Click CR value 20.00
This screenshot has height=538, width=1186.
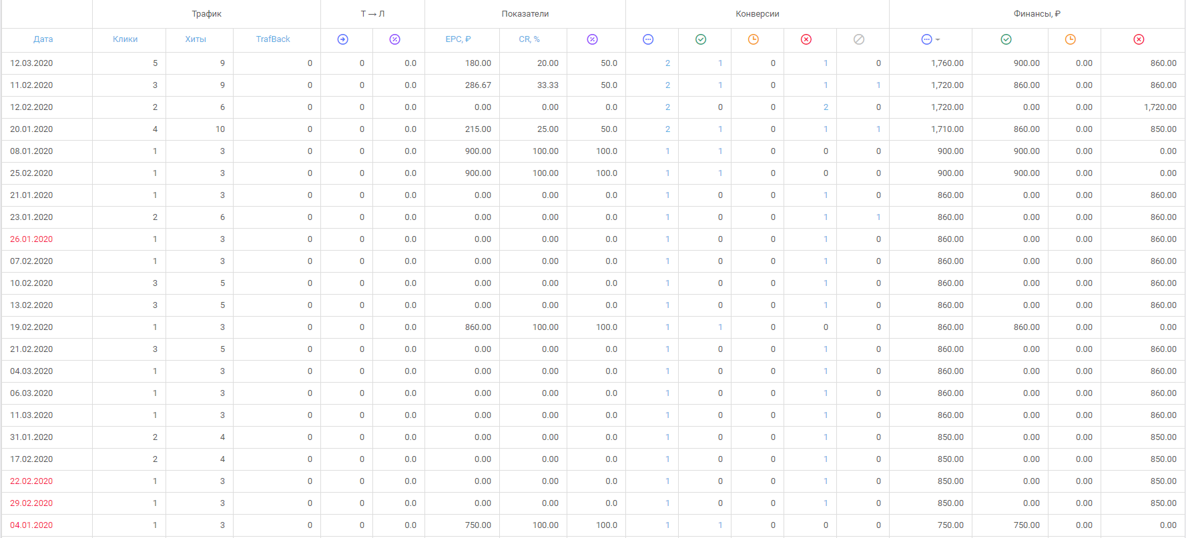548,63
